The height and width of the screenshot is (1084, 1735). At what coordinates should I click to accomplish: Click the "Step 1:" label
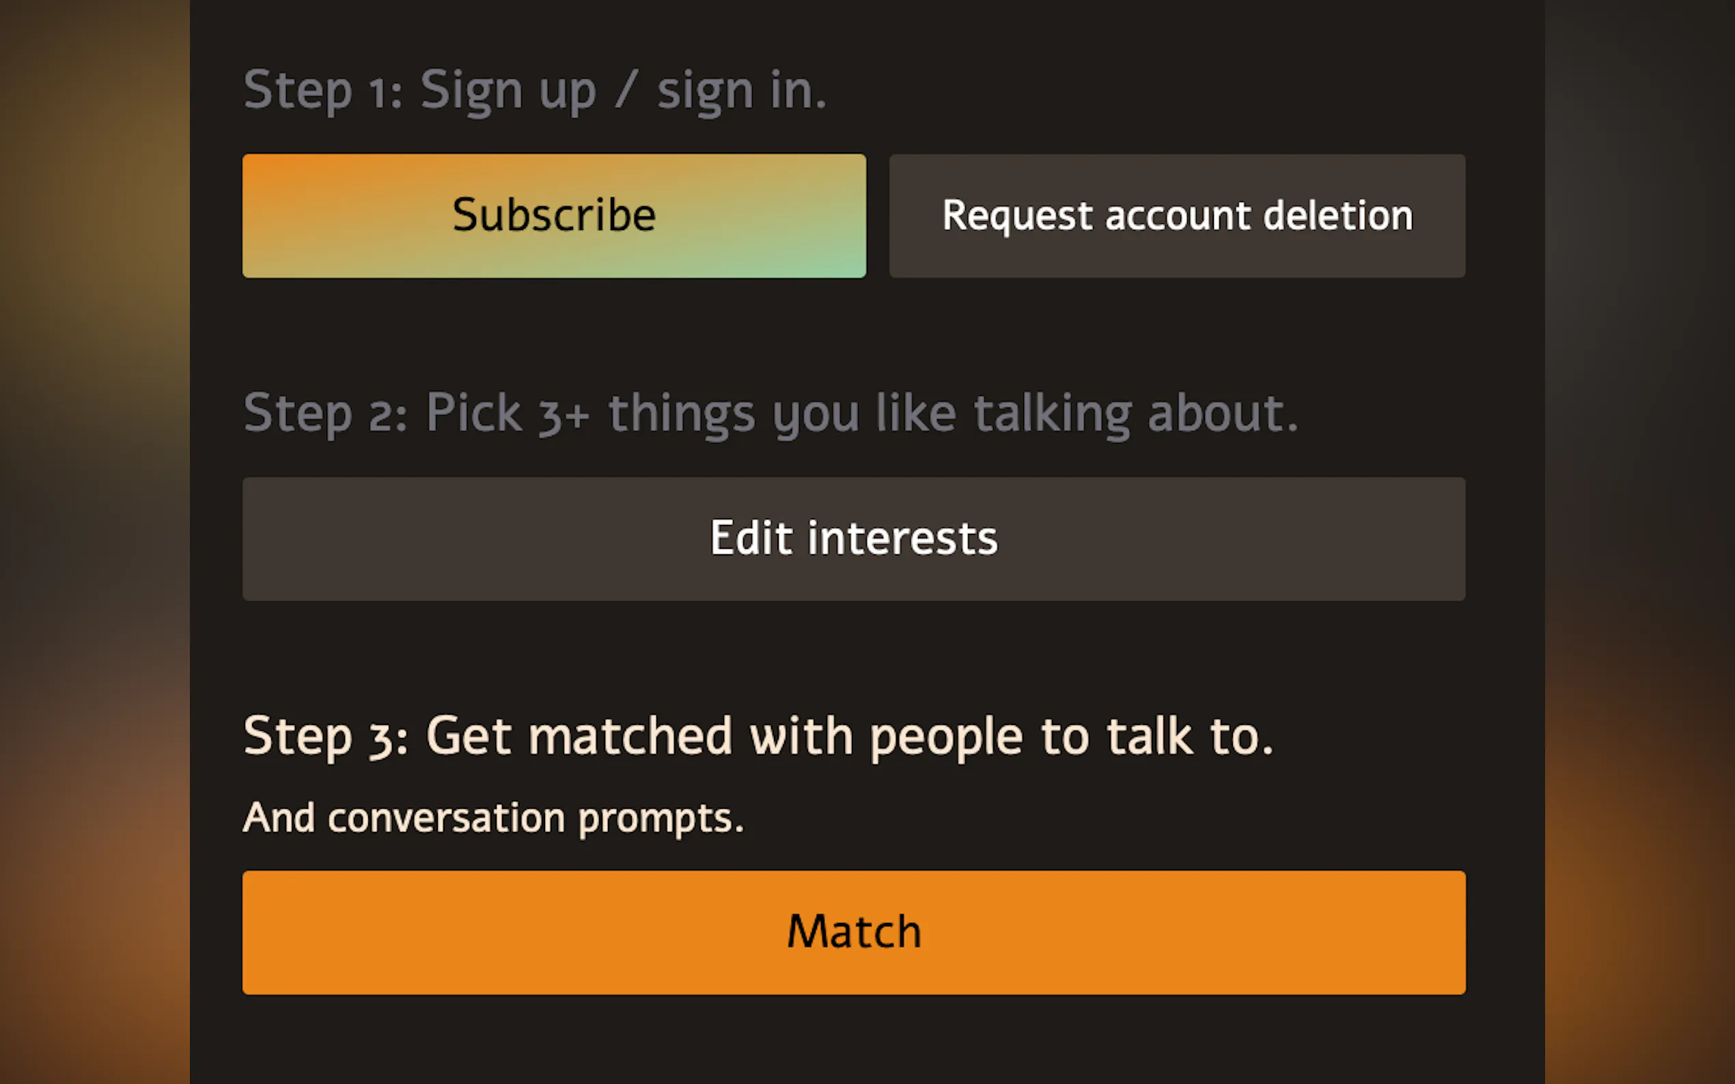[x=323, y=91]
